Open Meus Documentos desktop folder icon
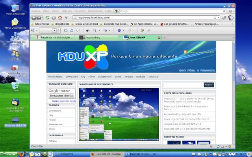Viewport: 252px width, 157px height. click(15, 24)
